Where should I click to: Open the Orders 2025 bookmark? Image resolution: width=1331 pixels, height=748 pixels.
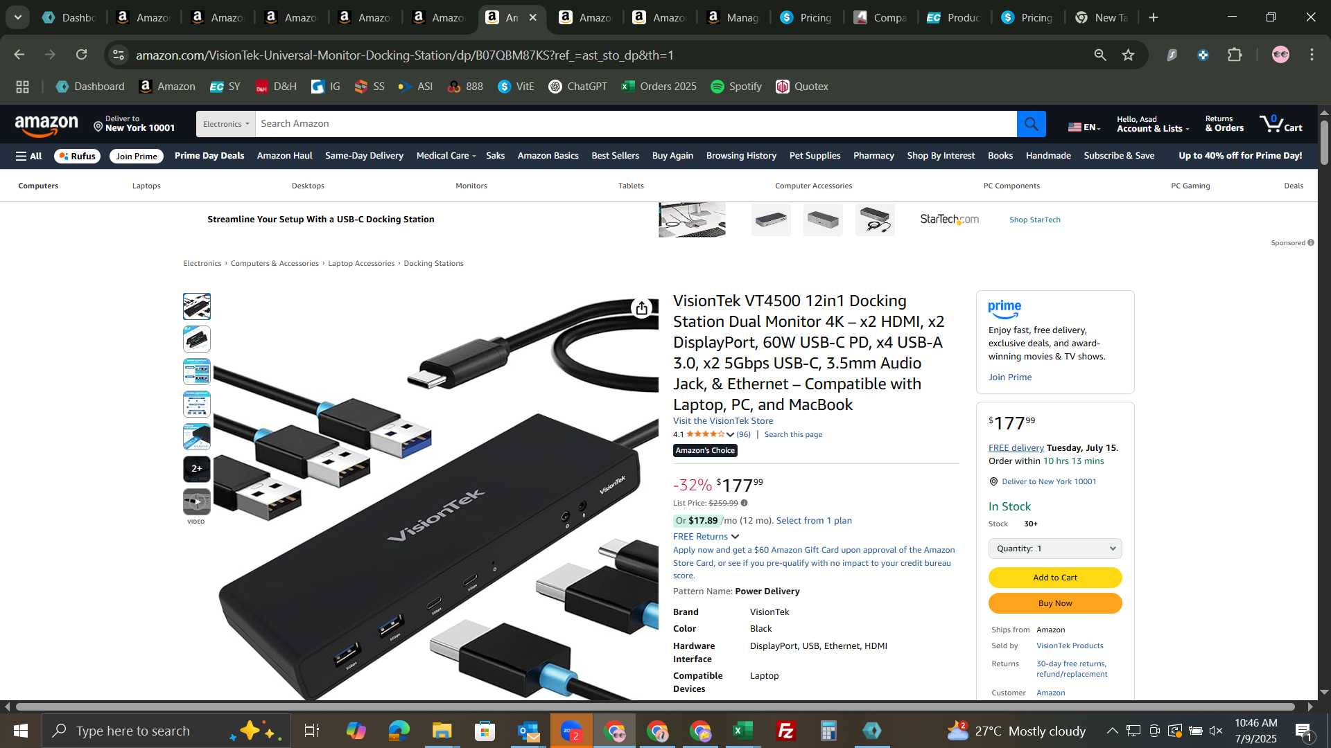coord(659,87)
